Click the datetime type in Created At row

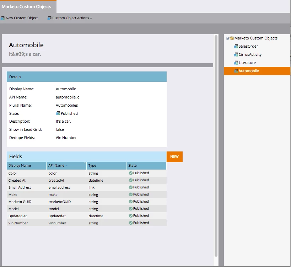(x=96, y=180)
